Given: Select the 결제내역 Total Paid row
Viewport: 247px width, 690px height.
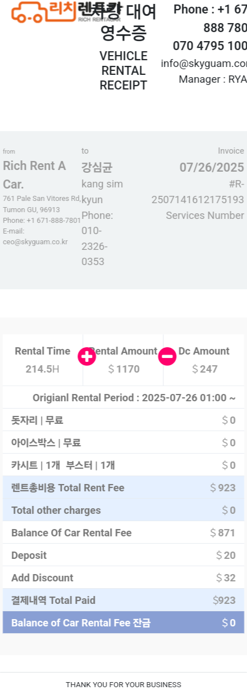Looking at the screenshot, I should tap(124, 600).
